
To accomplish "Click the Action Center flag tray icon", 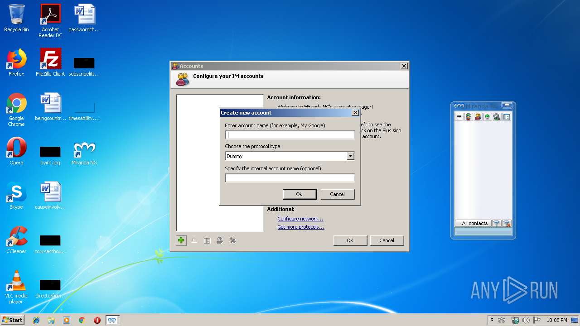I will point(537,320).
